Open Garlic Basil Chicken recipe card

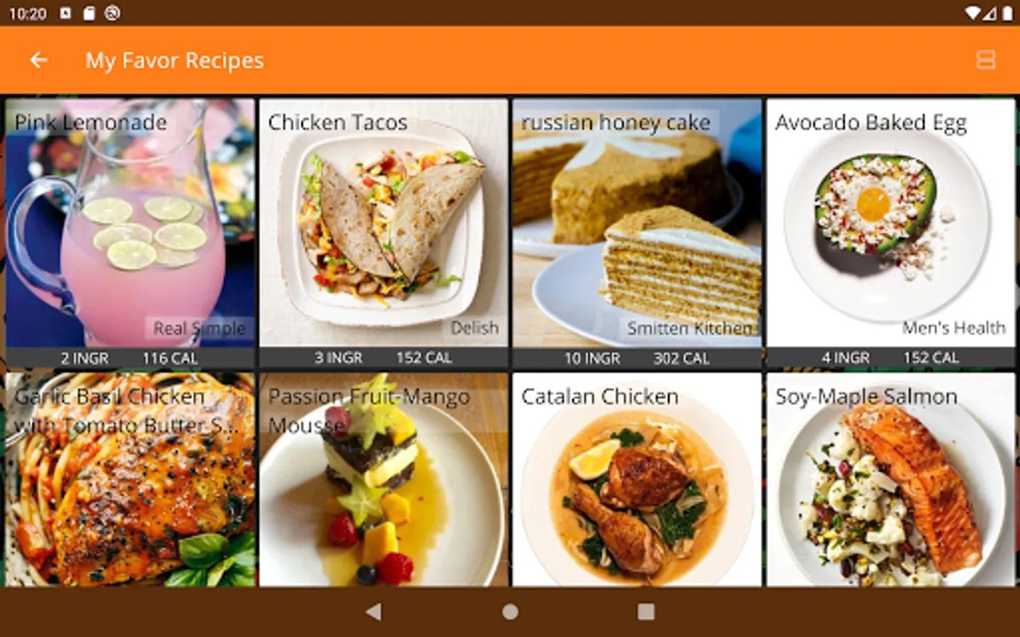click(130, 480)
